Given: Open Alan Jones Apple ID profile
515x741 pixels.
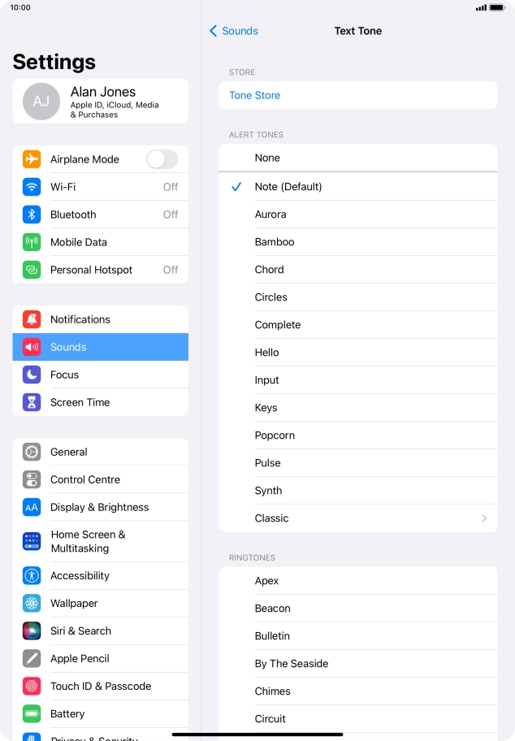Looking at the screenshot, I should 100,102.
